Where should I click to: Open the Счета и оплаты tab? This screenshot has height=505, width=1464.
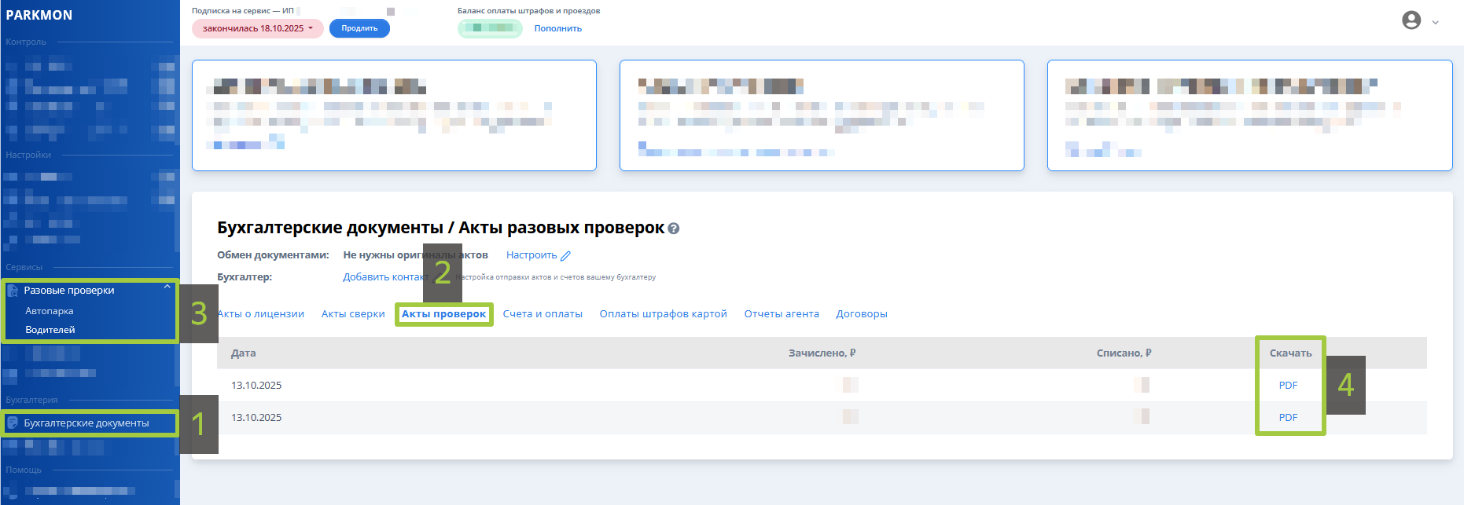543,314
